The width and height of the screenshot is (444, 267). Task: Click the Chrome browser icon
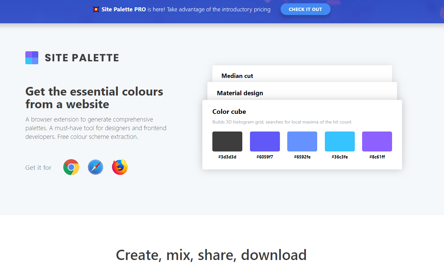point(71,167)
